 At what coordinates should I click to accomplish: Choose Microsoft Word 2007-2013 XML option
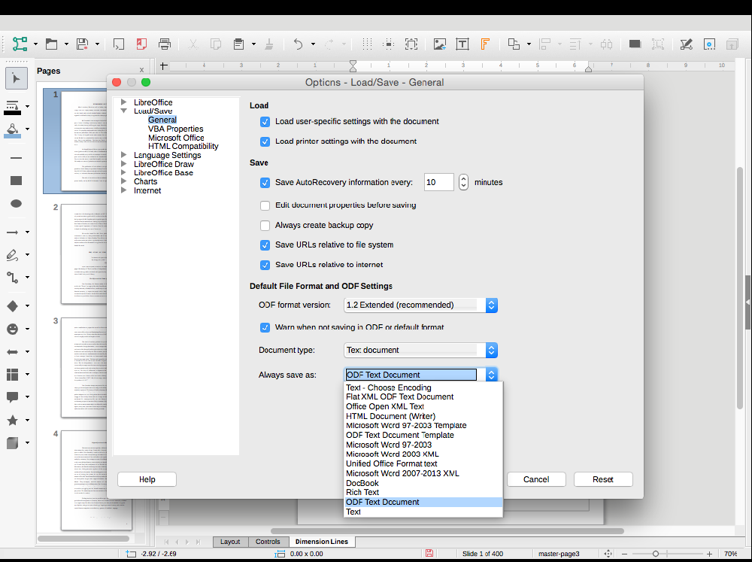(423, 473)
